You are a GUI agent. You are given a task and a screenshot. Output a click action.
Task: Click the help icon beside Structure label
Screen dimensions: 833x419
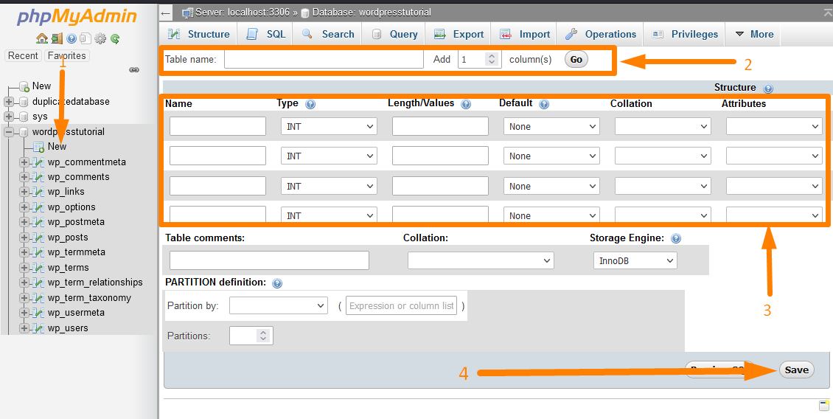point(767,89)
